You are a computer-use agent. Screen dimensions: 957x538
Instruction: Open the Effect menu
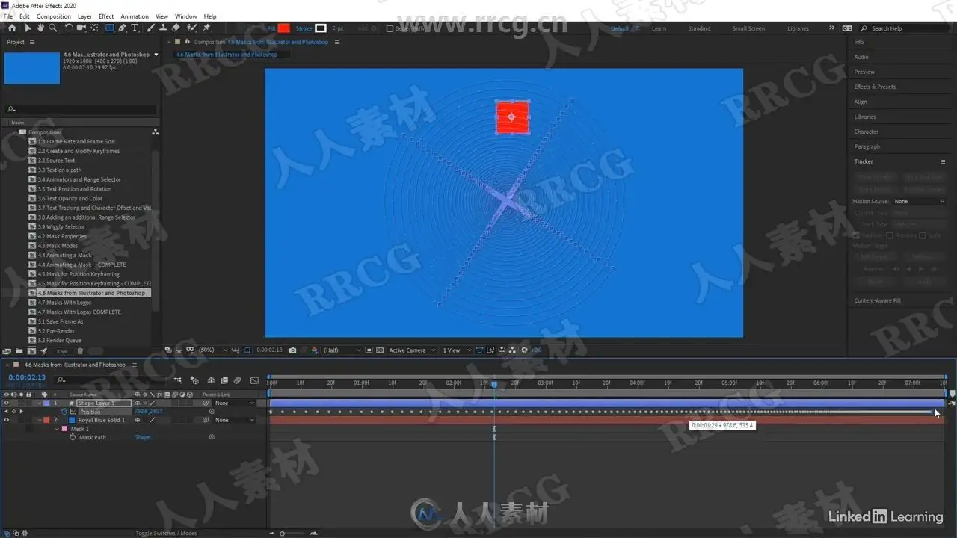click(x=106, y=16)
